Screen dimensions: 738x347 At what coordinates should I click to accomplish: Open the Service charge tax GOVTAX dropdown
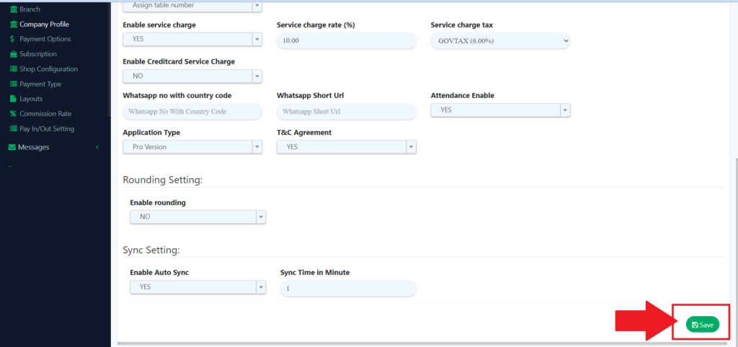pos(500,41)
